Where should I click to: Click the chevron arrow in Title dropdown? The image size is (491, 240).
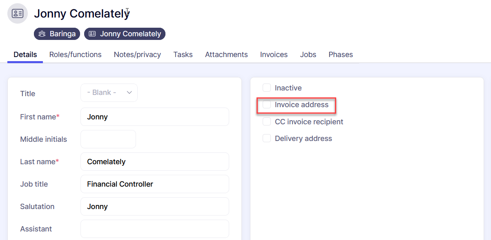[129, 93]
